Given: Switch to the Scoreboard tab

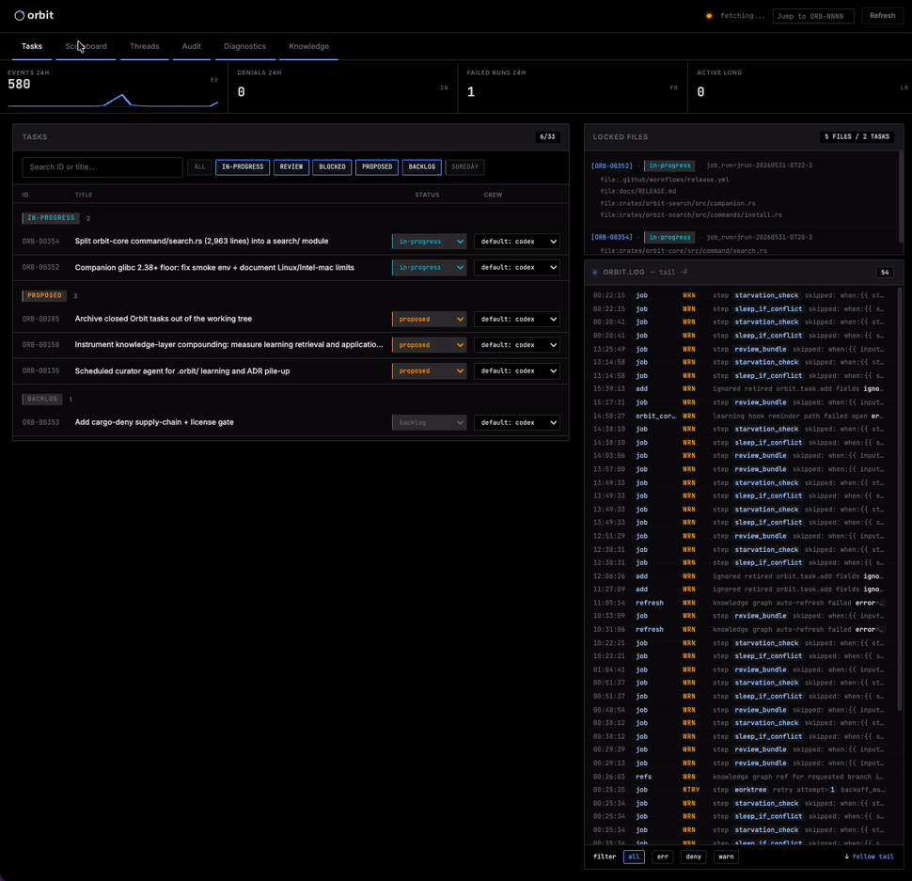Looking at the screenshot, I should pyautogui.click(x=86, y=46).
